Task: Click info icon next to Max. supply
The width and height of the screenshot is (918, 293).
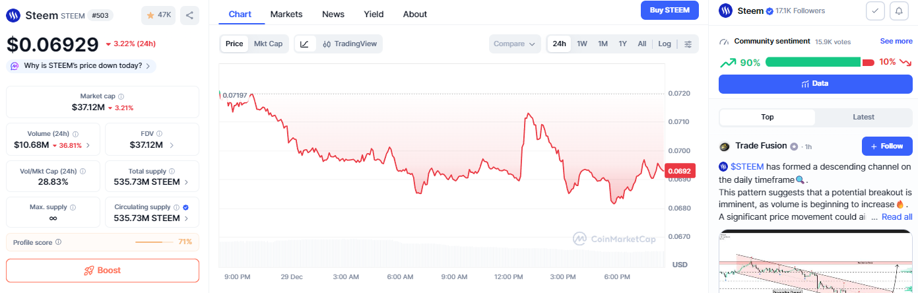Action: tap(73, 207)
